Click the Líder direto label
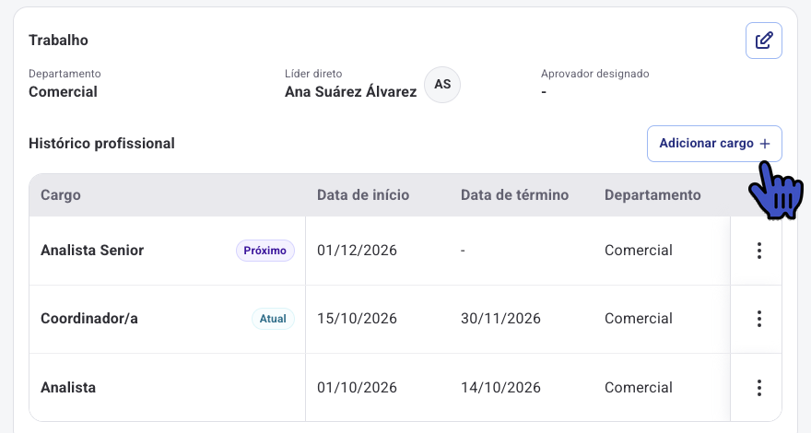 tap(313, 74)
